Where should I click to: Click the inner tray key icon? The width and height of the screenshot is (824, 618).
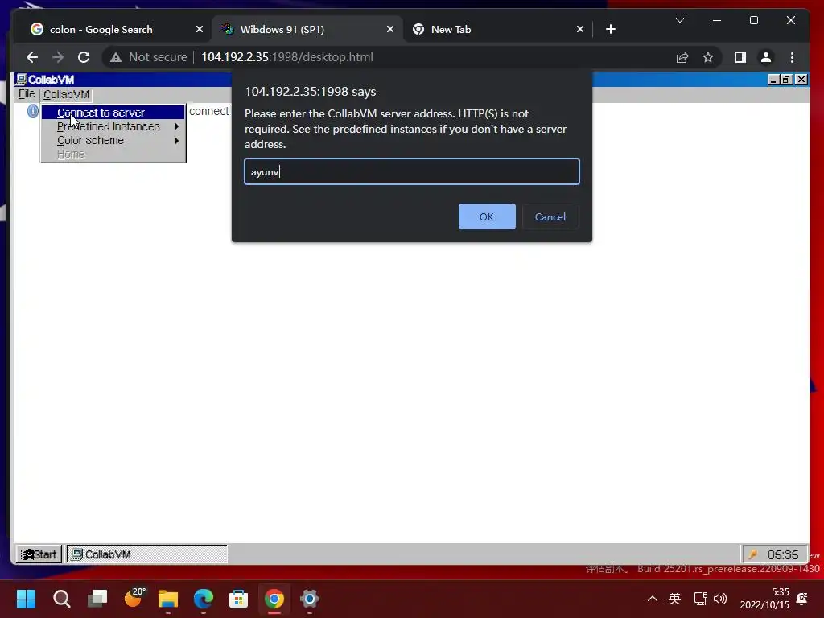tap(753, 554)
